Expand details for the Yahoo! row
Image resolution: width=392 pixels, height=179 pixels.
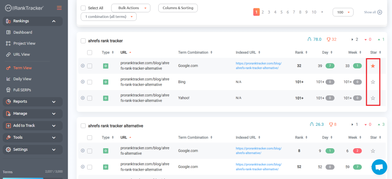pyautogui.click(x=83, y=98)
